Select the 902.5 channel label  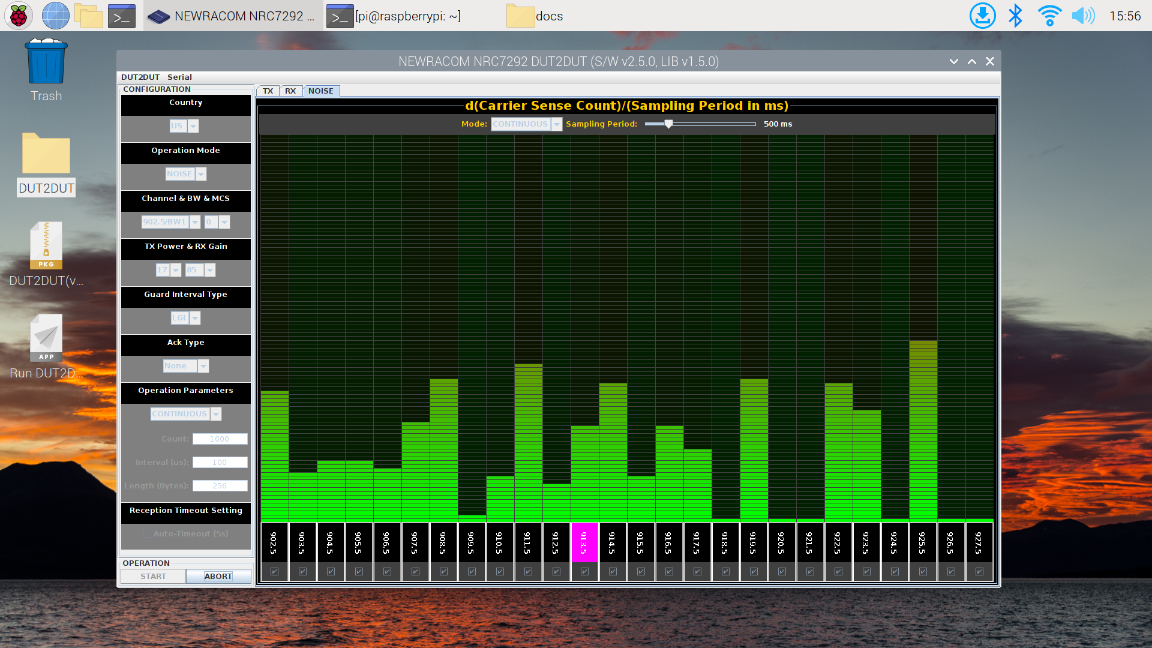274,542
